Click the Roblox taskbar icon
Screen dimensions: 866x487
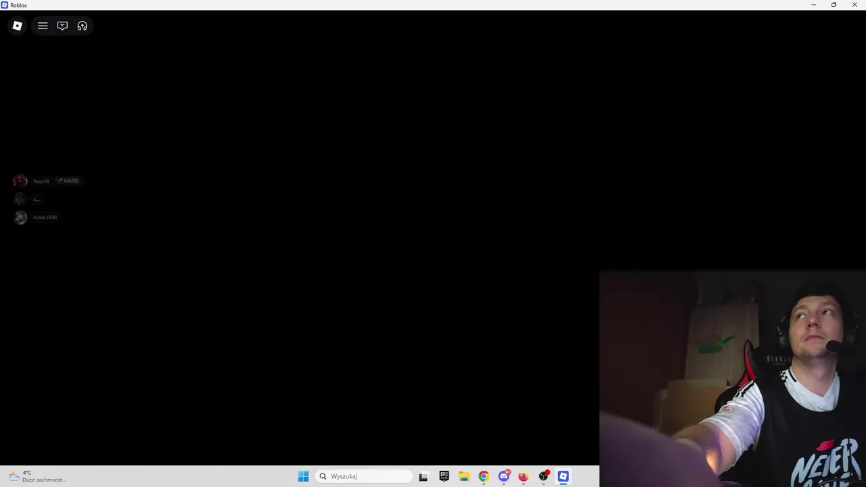point(563,476)
